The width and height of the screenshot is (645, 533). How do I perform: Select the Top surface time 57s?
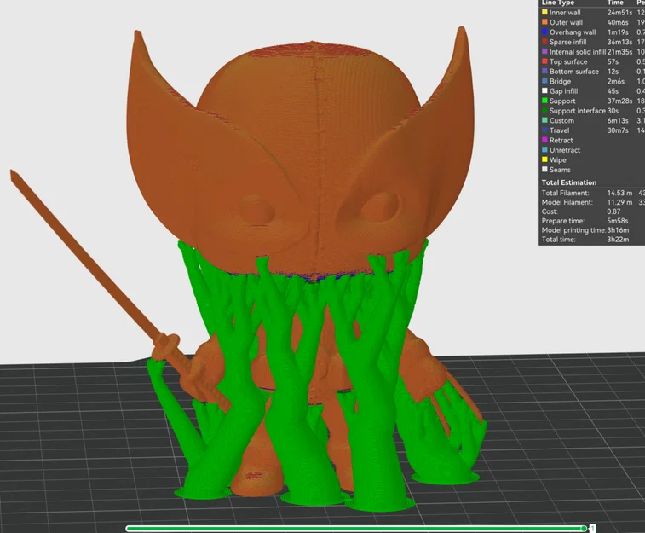[x=613, y=61]
